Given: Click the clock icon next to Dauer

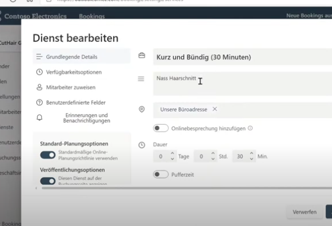Looking at the screenshot, I should 142,145.
